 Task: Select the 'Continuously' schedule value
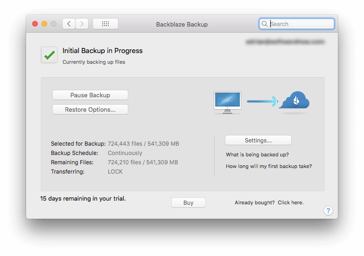125,153
